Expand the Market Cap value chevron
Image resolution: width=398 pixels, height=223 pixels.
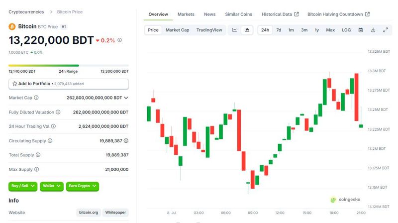(x=126, y=98)
